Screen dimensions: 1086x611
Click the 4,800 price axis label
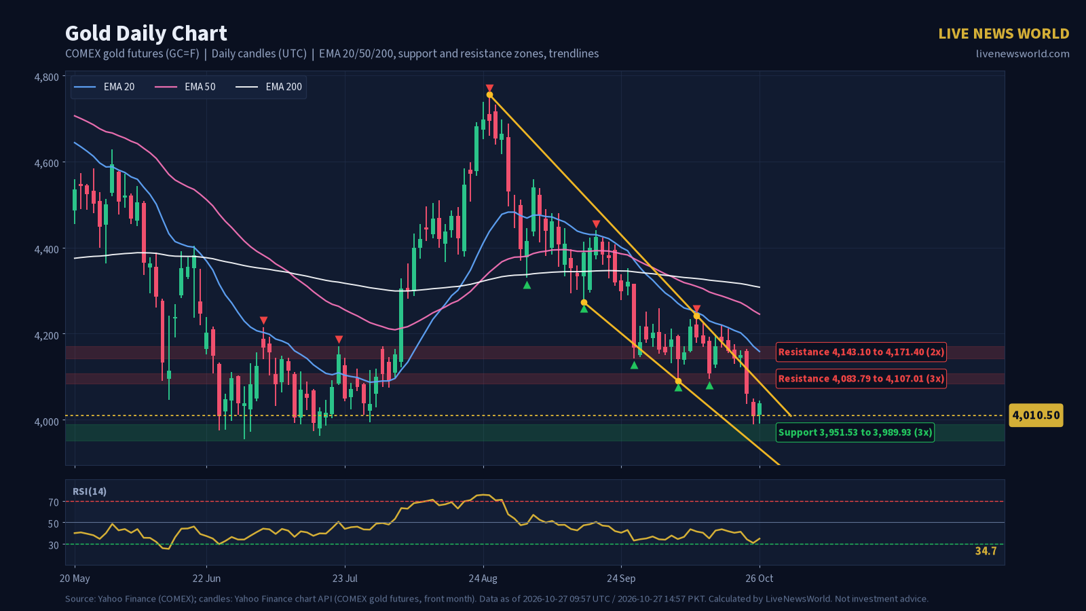coord(46,77)
